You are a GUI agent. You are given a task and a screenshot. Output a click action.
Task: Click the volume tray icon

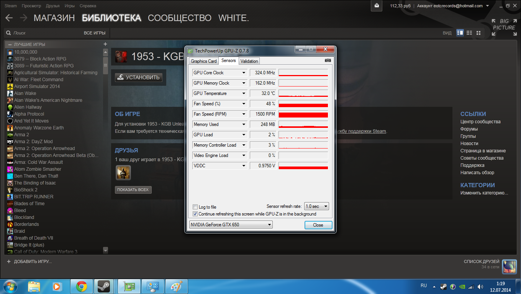point(480,286)
